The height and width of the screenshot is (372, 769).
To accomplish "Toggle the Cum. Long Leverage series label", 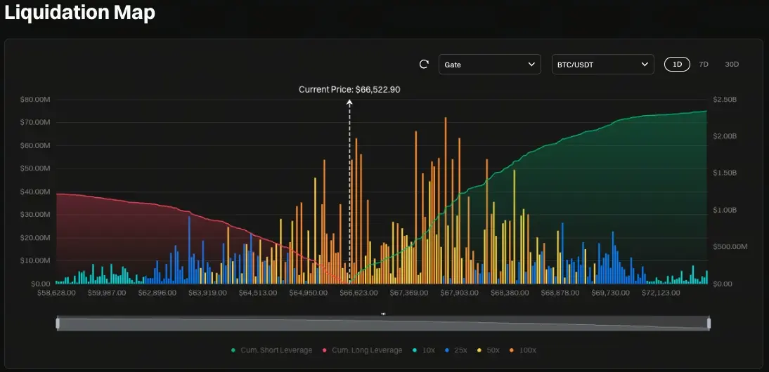I will [x=367, y=350].
